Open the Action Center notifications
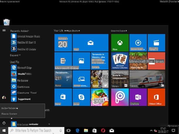 173,130
